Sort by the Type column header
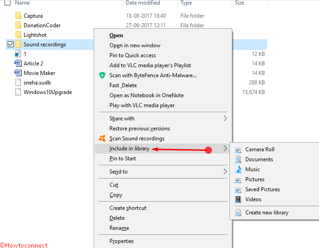Viewport: 319px width, 248px height. click(186, 3)
